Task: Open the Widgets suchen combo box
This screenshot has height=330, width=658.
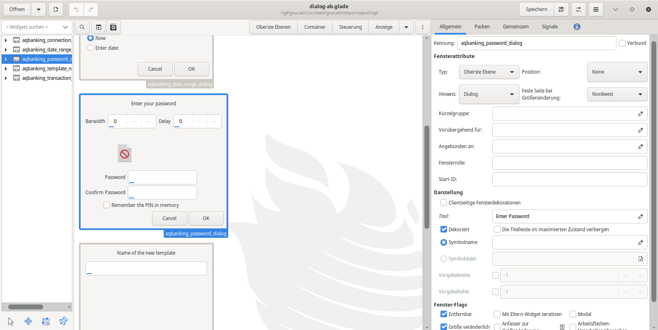Action: point(37,27)
